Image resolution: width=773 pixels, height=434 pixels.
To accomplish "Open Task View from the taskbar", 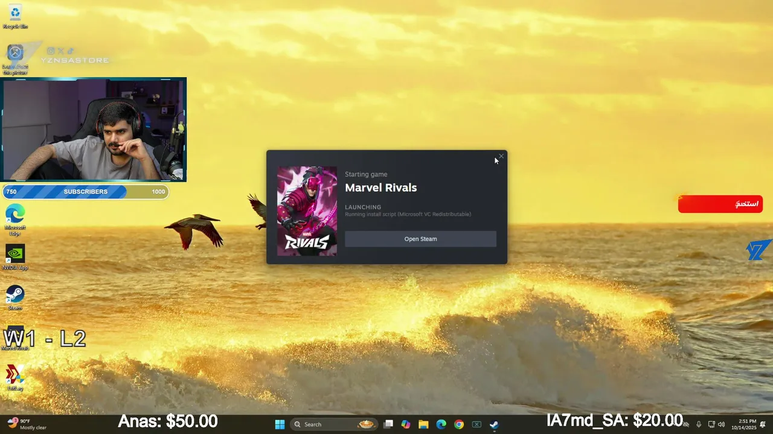I will tap(388, 424).
